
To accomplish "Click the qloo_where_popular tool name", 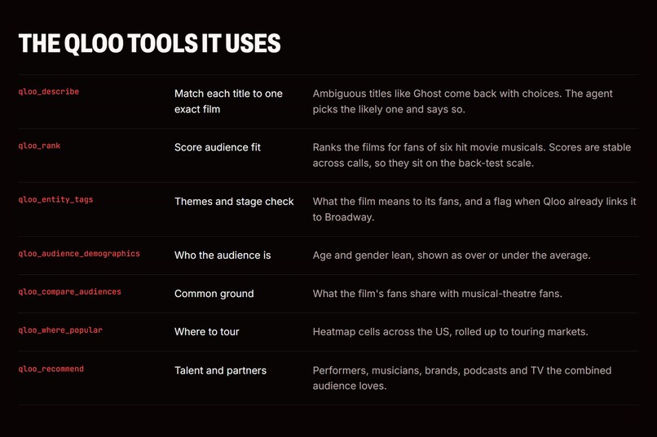I will pos(60,330).
